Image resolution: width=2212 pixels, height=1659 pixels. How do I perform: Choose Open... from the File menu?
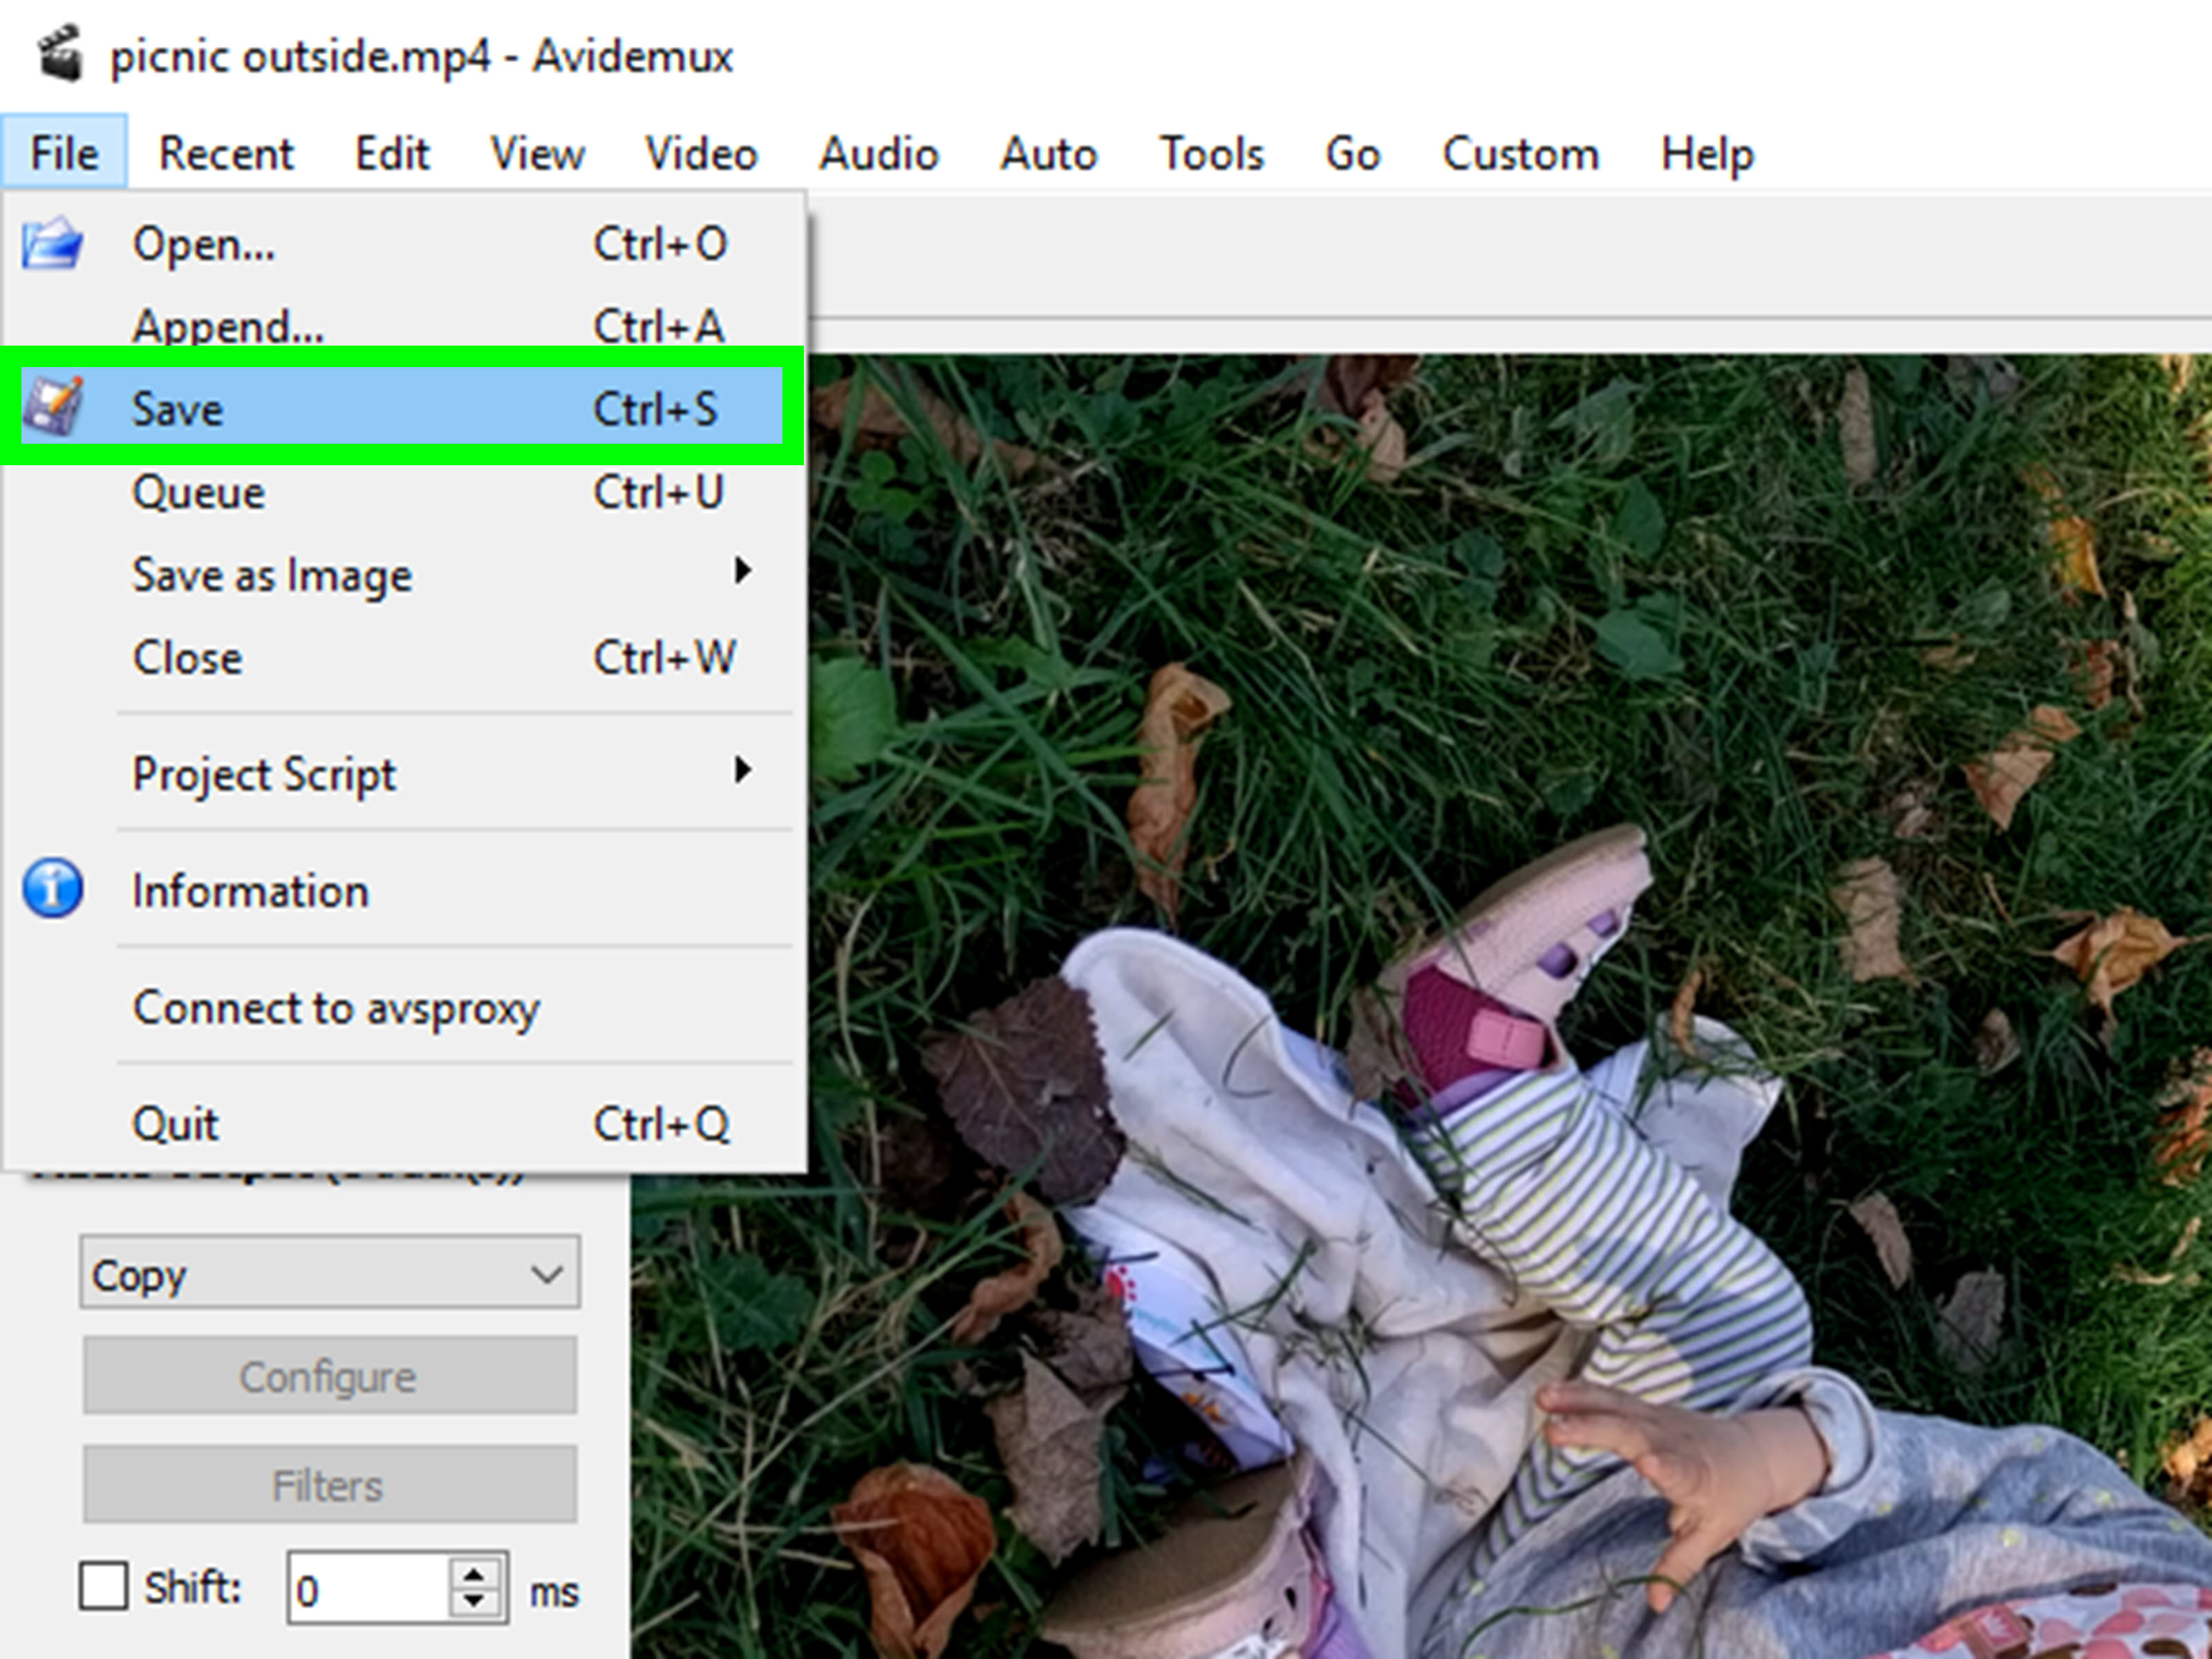pyautogui.click(x=403, y=243)
